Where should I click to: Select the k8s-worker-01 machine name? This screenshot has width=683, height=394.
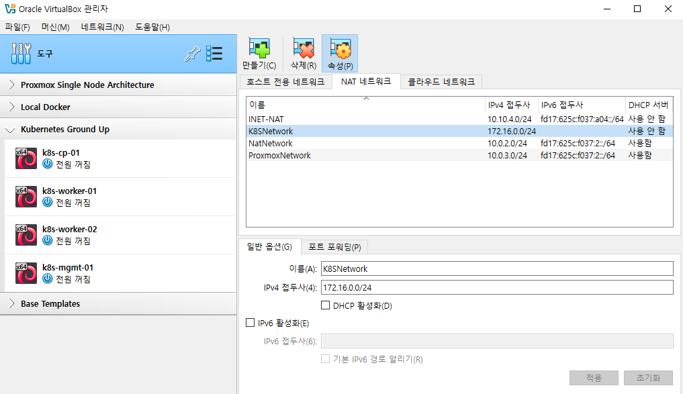[69, 191]
